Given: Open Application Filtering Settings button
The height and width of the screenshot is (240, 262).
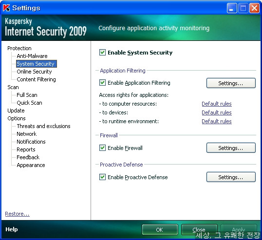Looking at the screenshot, I should [231, 83].
